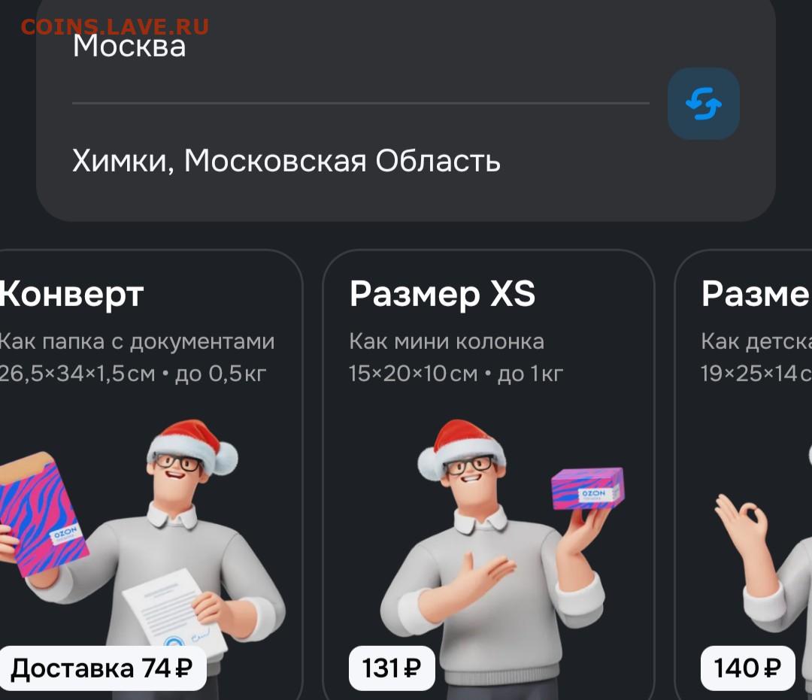Tap the 131 ₽ price badge
Viewport: 812px width, 700px height.
(x=392, y=668)
